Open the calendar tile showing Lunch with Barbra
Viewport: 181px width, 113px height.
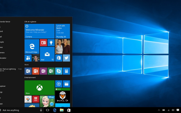point(63,31)
